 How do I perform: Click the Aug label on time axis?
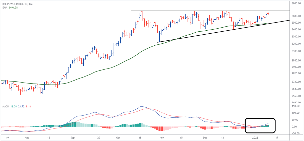[x=27, y=138]
